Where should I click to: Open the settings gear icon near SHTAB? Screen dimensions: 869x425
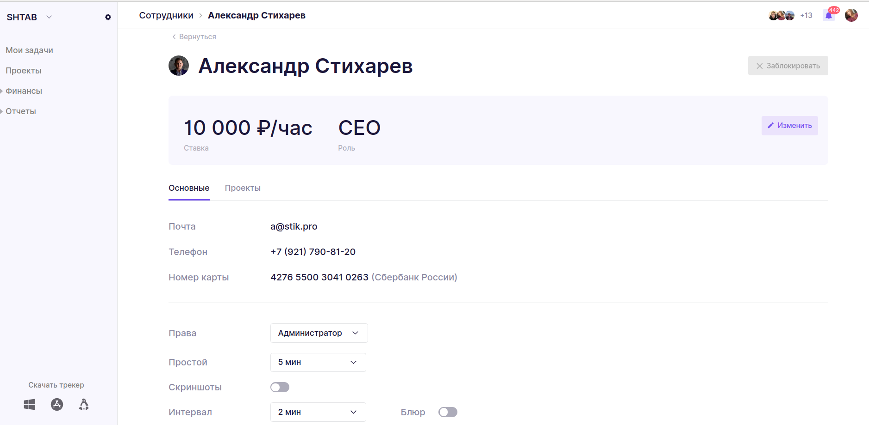[108, 17]
